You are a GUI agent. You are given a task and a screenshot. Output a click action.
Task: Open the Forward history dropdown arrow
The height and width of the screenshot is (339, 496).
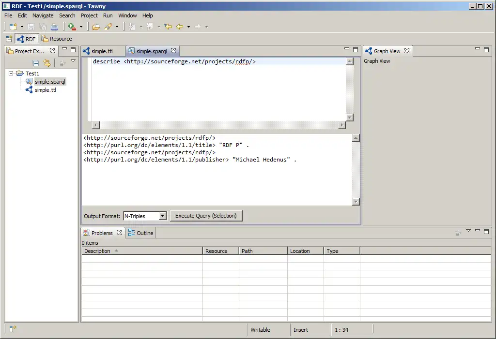click(x=206, y=27)
